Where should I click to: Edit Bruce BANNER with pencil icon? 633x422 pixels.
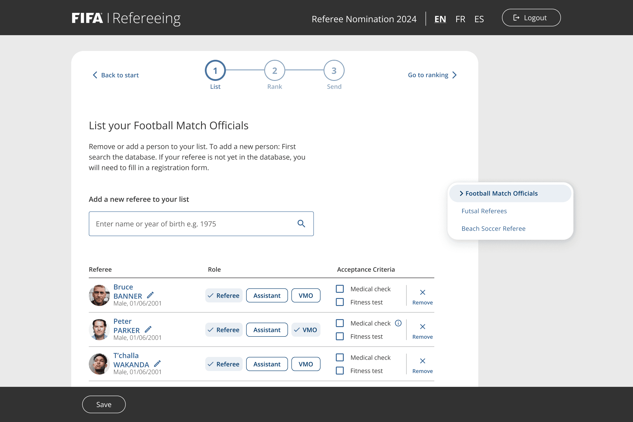pos(150,295)
